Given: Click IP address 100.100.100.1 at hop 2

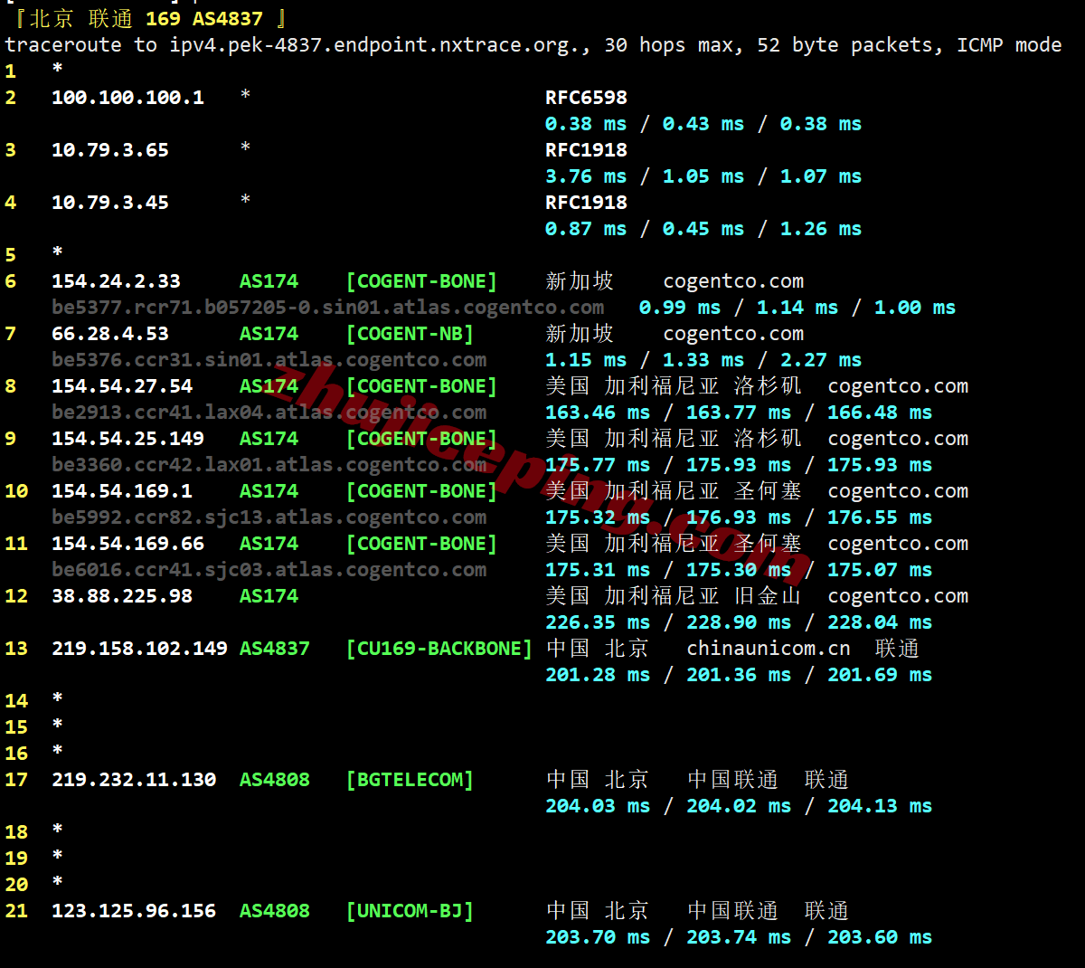Looking at the screenshot, I should (127, 98).
